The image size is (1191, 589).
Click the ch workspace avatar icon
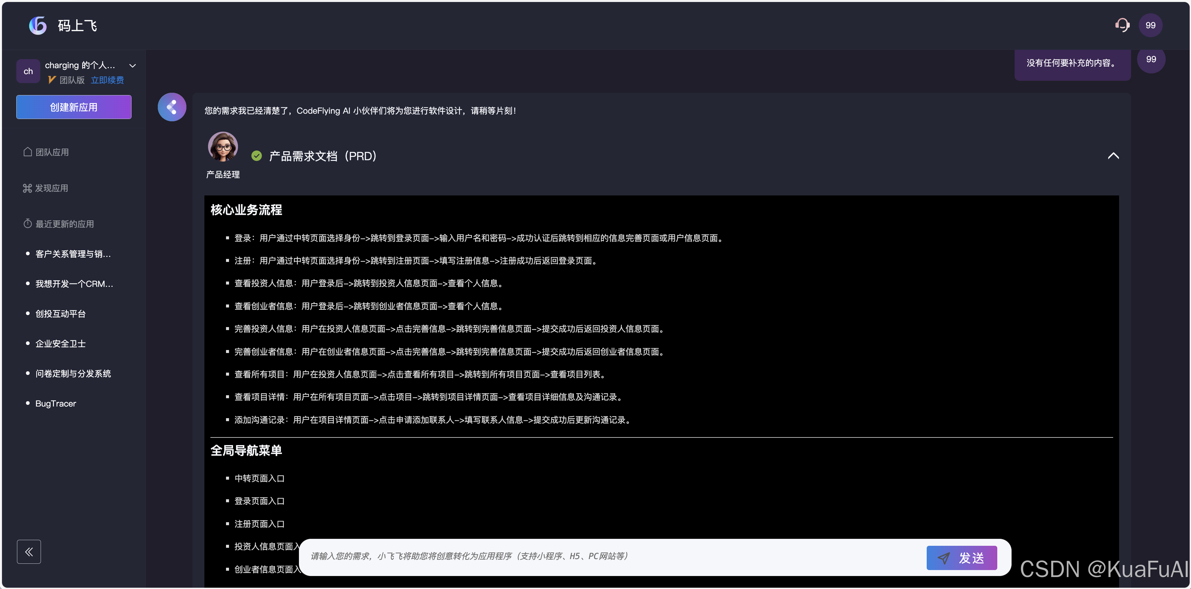click(x=28, y=71)
